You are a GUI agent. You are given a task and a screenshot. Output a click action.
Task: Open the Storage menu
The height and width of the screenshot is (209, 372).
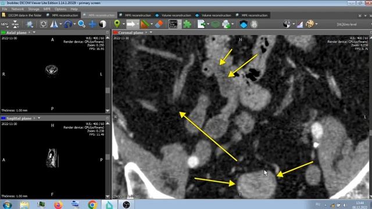tap(34, 9)
